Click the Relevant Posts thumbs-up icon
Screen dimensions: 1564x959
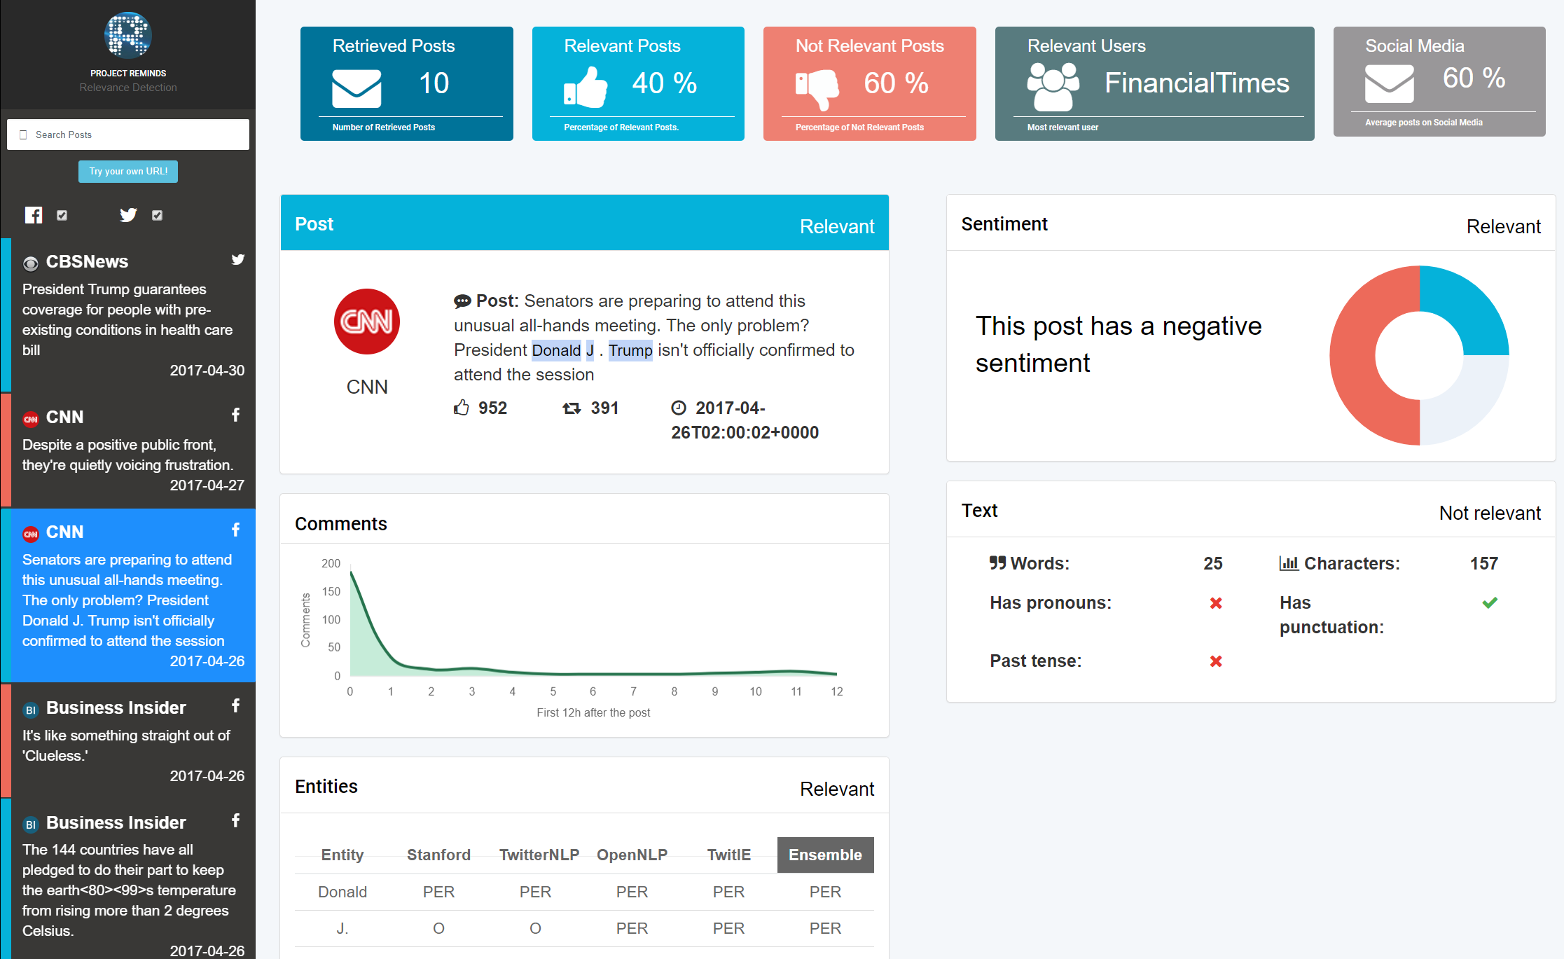[586, 88]
